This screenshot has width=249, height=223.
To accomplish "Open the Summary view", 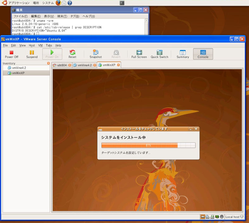I will 183,54.
